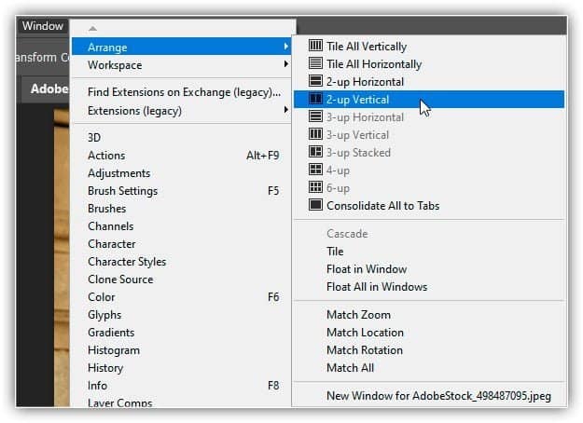Click the 3-up Stacked layout icon
This screenshot has height=423, width=583.
pyautogui.click(x=316, y=153)
